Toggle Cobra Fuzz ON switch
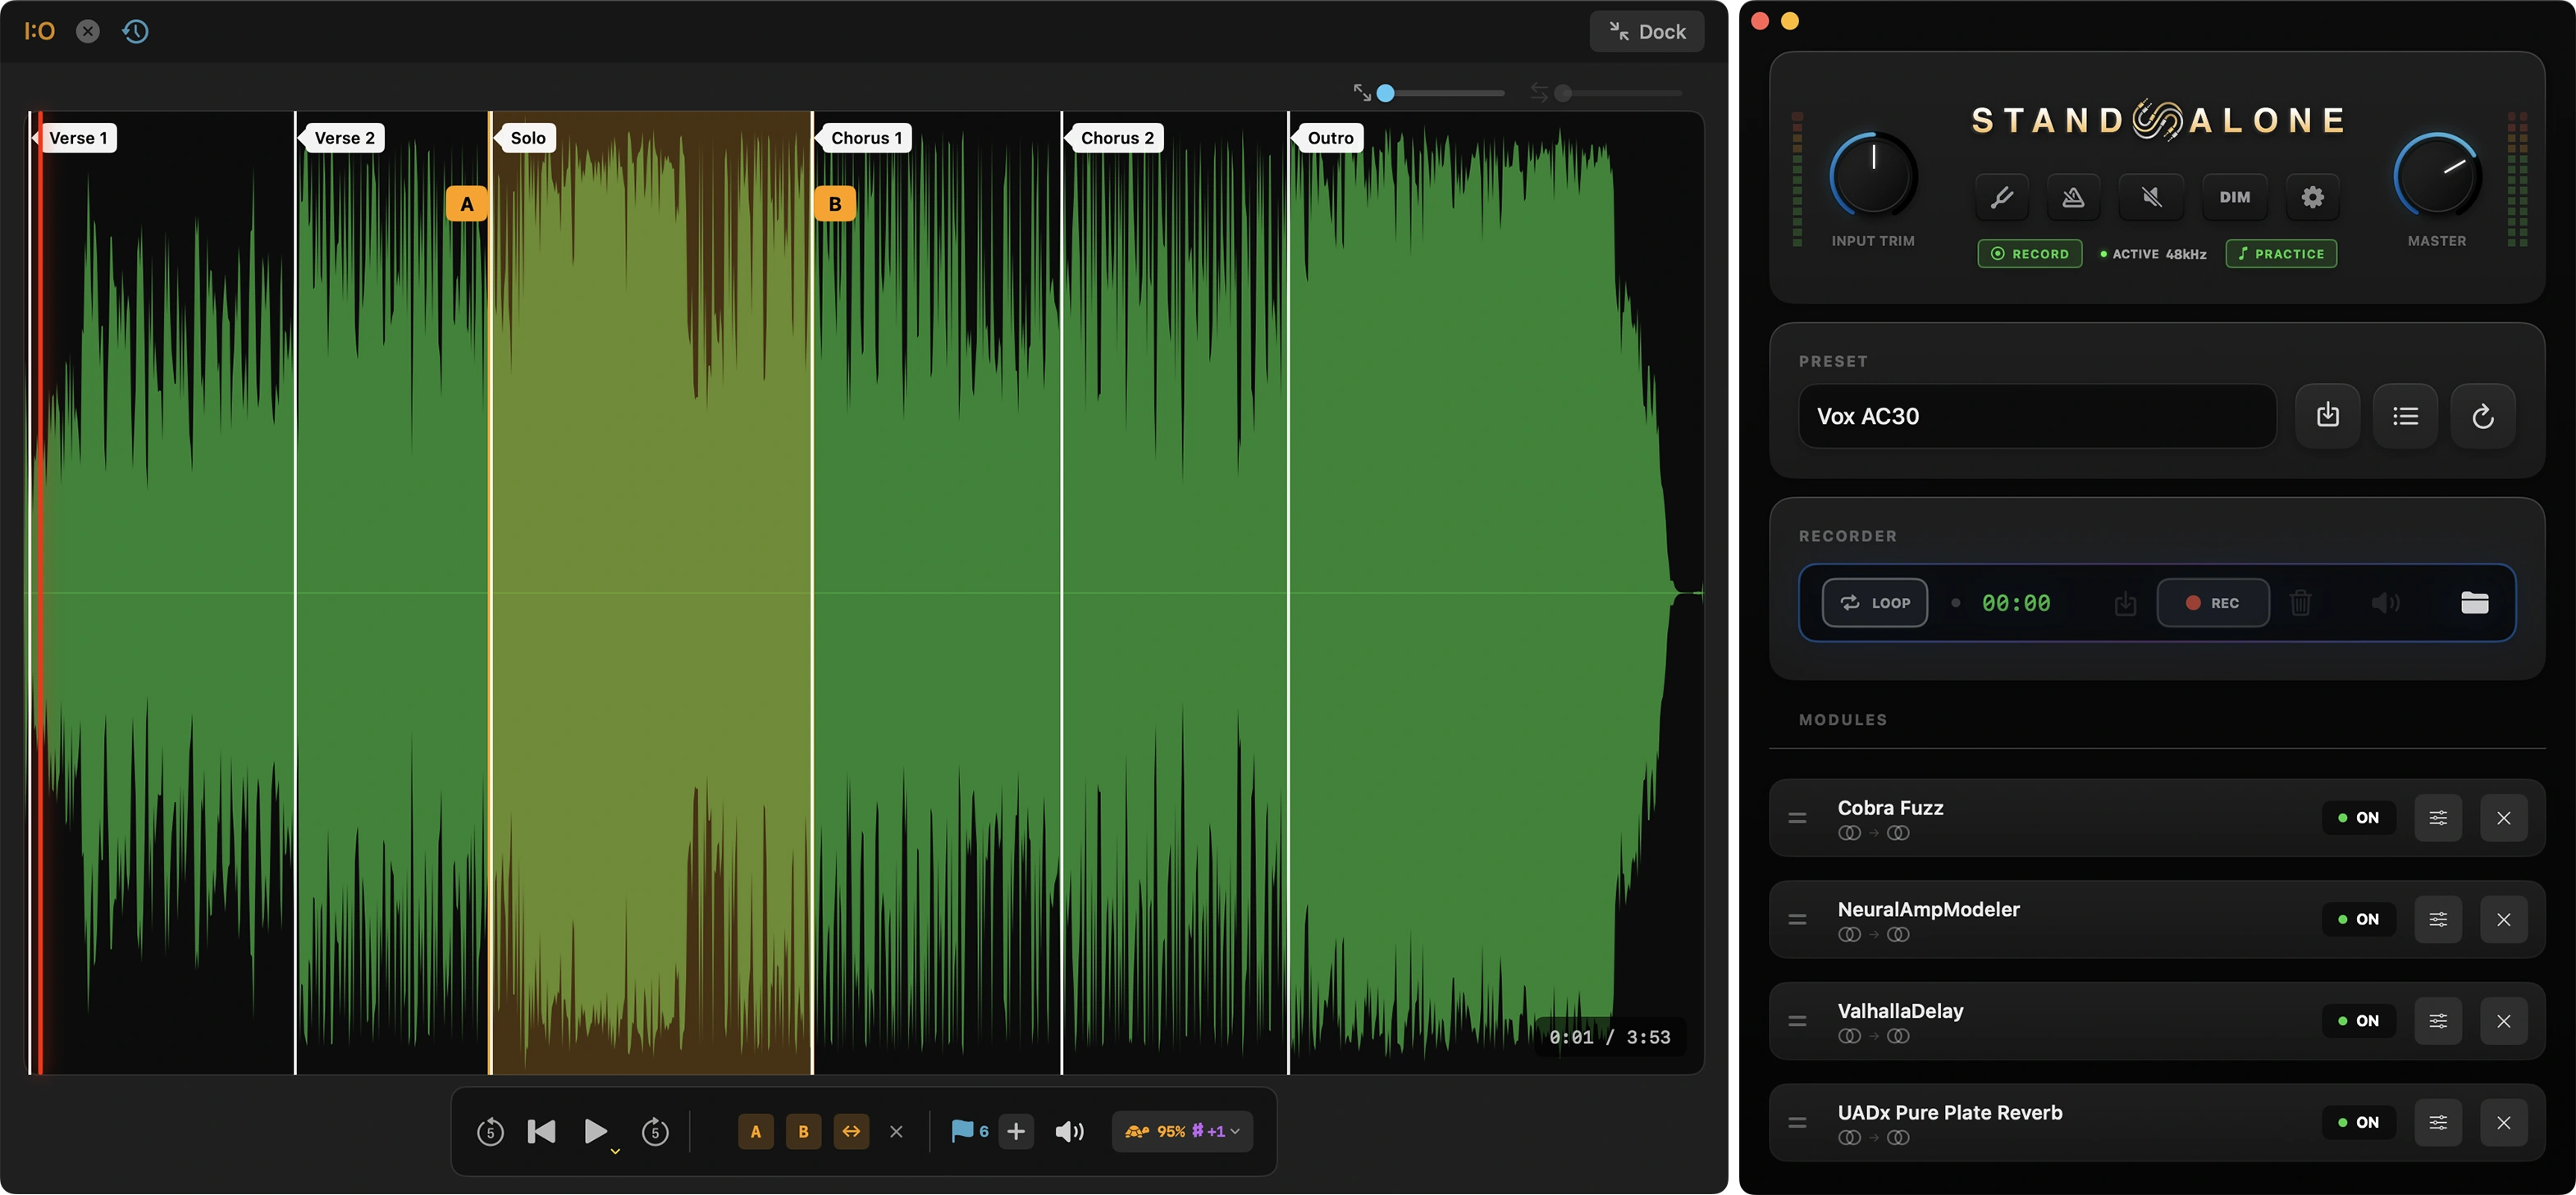This screenshot has height=1195, width=2576. click(2358, 818)
